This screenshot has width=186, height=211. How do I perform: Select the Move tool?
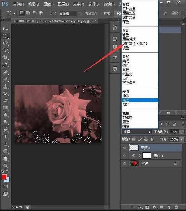[x=6, y=29]
